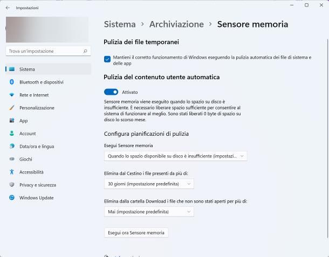Viewport: 329px width, 257px height.
Task: Open Data/ora e lingua settings
Action: 37,147
